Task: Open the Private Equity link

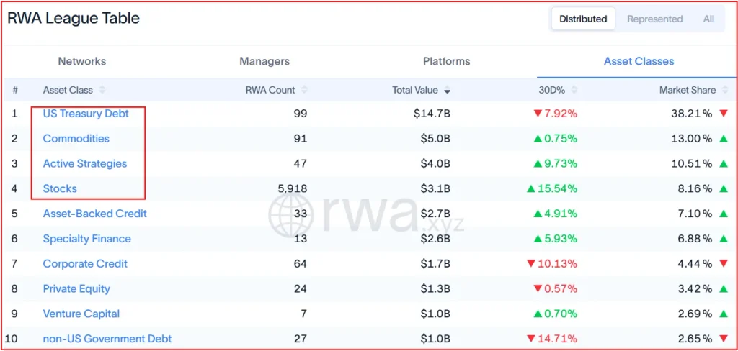Action: (x=76, y=288)
